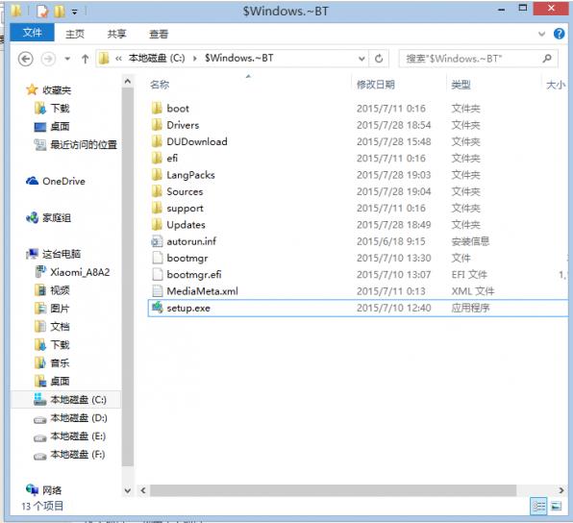This screenshot has width=573, height=523.
Task: Select 这台电脑 in the navigation pane
Action: pyautogui.click(x=62, y=254)
